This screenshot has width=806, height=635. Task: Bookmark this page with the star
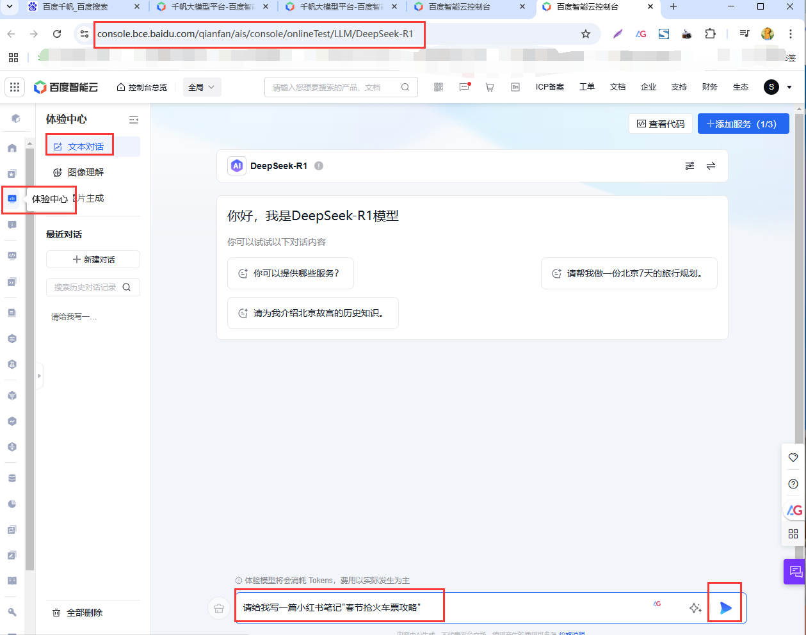pos(586,34)
